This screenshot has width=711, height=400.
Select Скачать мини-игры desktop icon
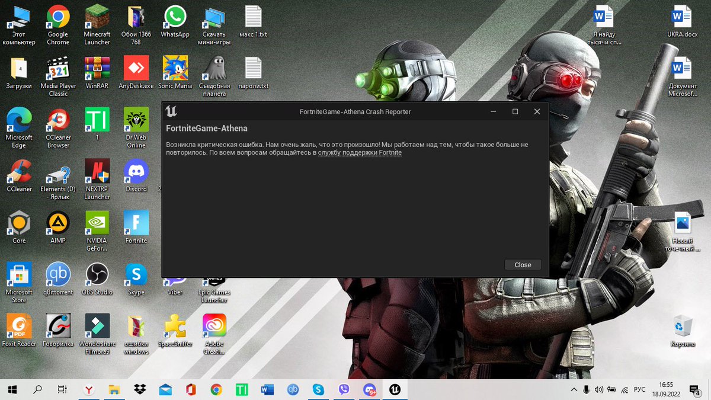point(214,25)
